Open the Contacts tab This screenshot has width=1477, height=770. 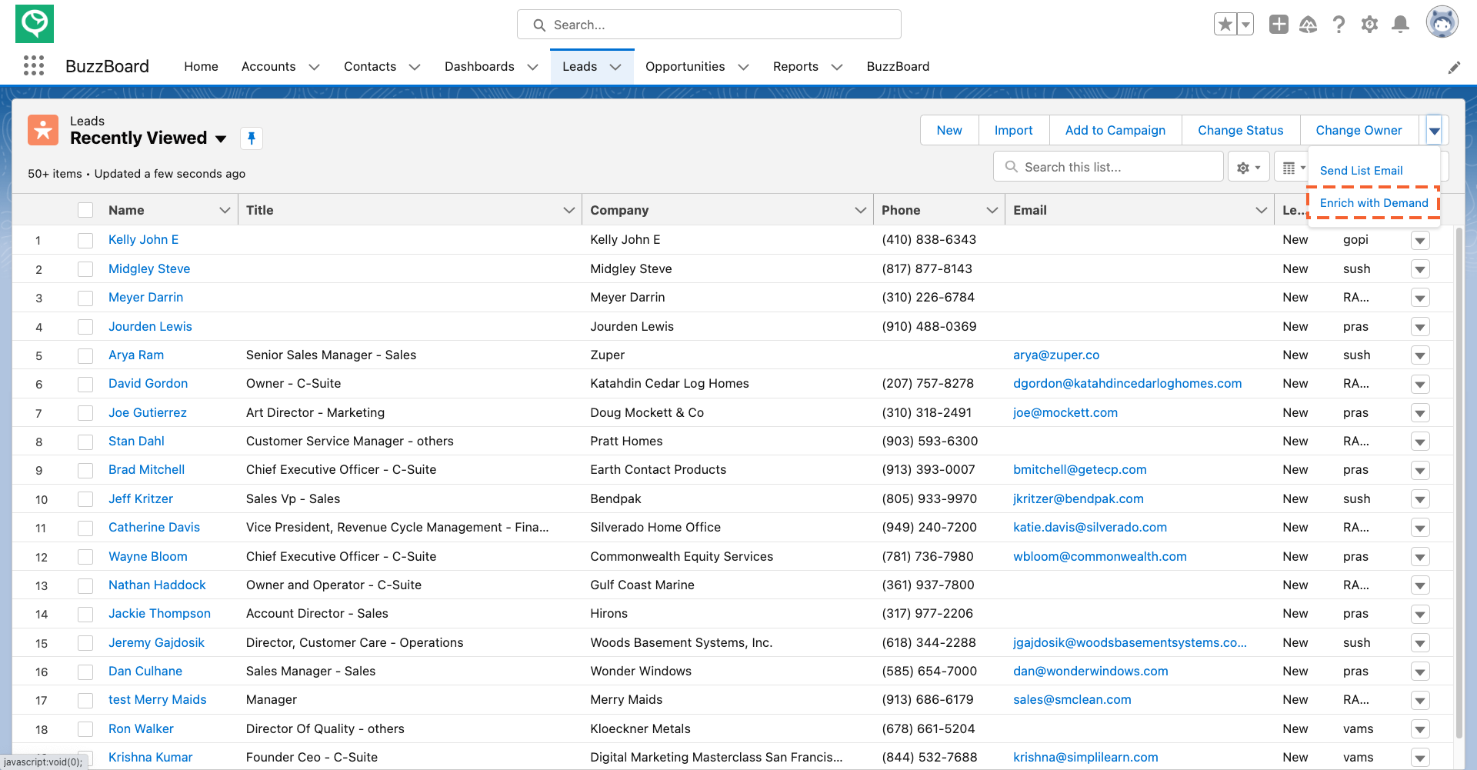(x=370, y=66)
